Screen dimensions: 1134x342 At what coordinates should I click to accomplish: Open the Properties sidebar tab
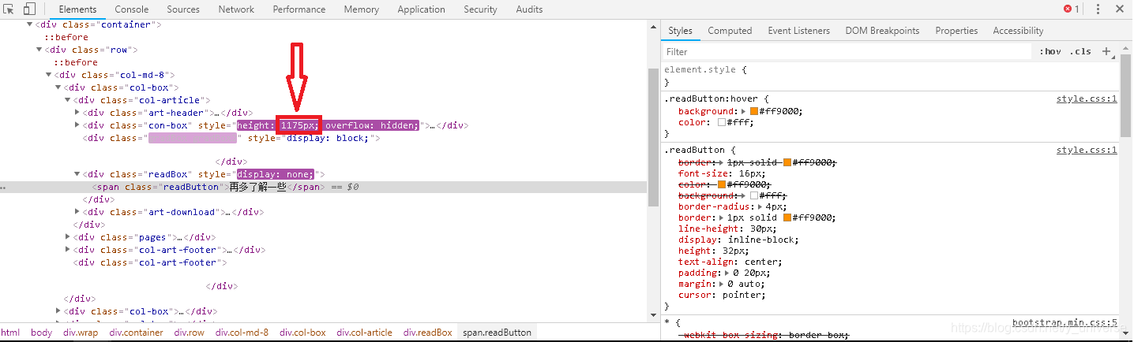pos(956,31)
